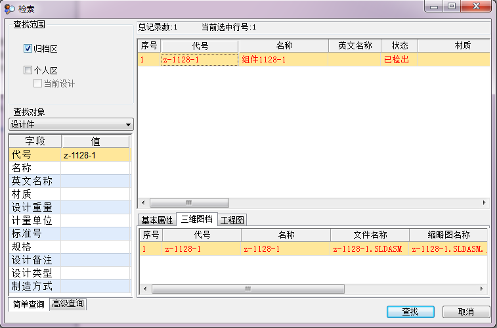
Task: Click the 取消 button
Action: (466, 312)
